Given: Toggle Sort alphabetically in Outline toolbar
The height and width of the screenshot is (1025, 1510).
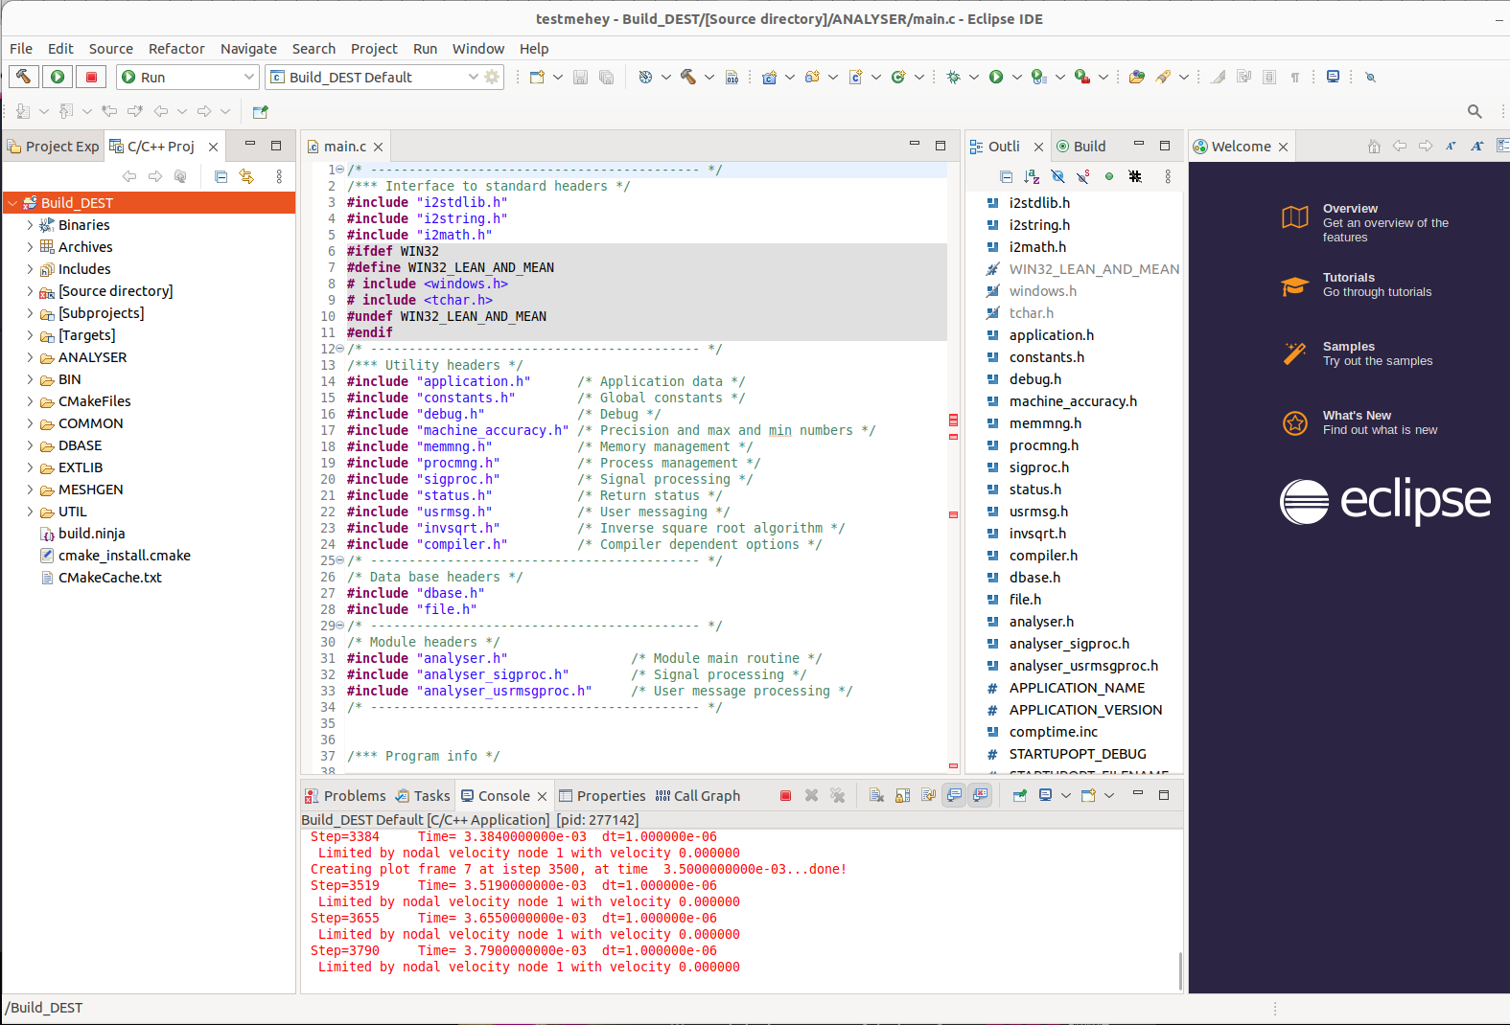Looking at the screenshot, I should tap(1032, 176).
